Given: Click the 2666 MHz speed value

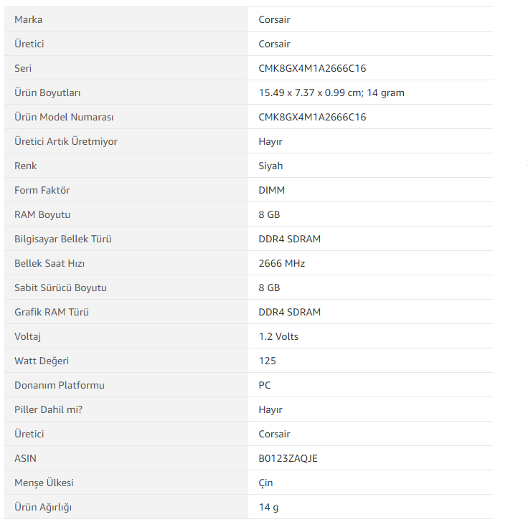Looking at the screenshot, I should pyautogui.click(x=282, y=263).
